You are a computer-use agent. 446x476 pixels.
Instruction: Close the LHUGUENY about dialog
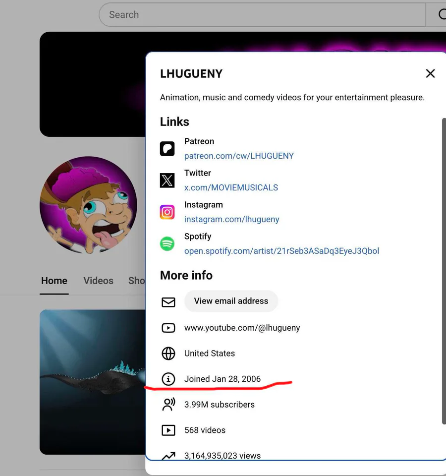[x=430, y=73]
